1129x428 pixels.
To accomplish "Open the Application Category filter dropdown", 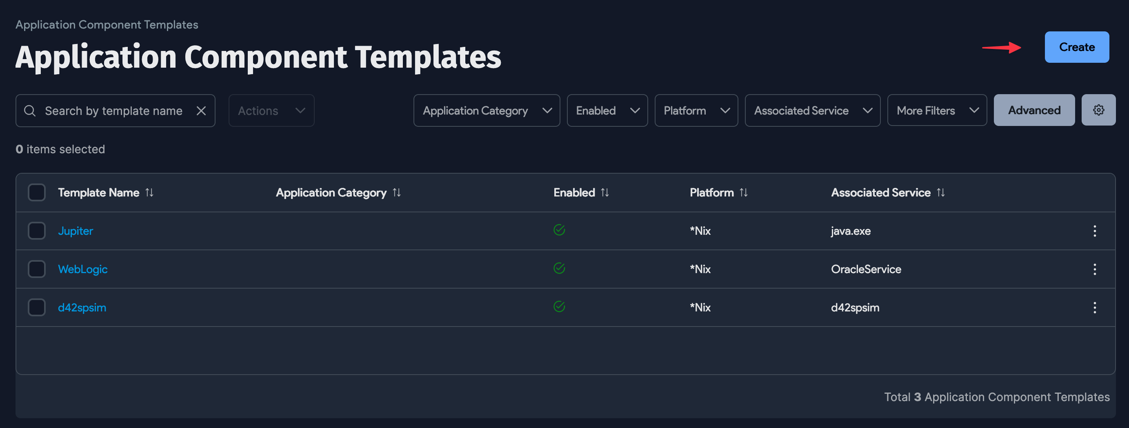I will pyautogui.click(x=487, y=110).
